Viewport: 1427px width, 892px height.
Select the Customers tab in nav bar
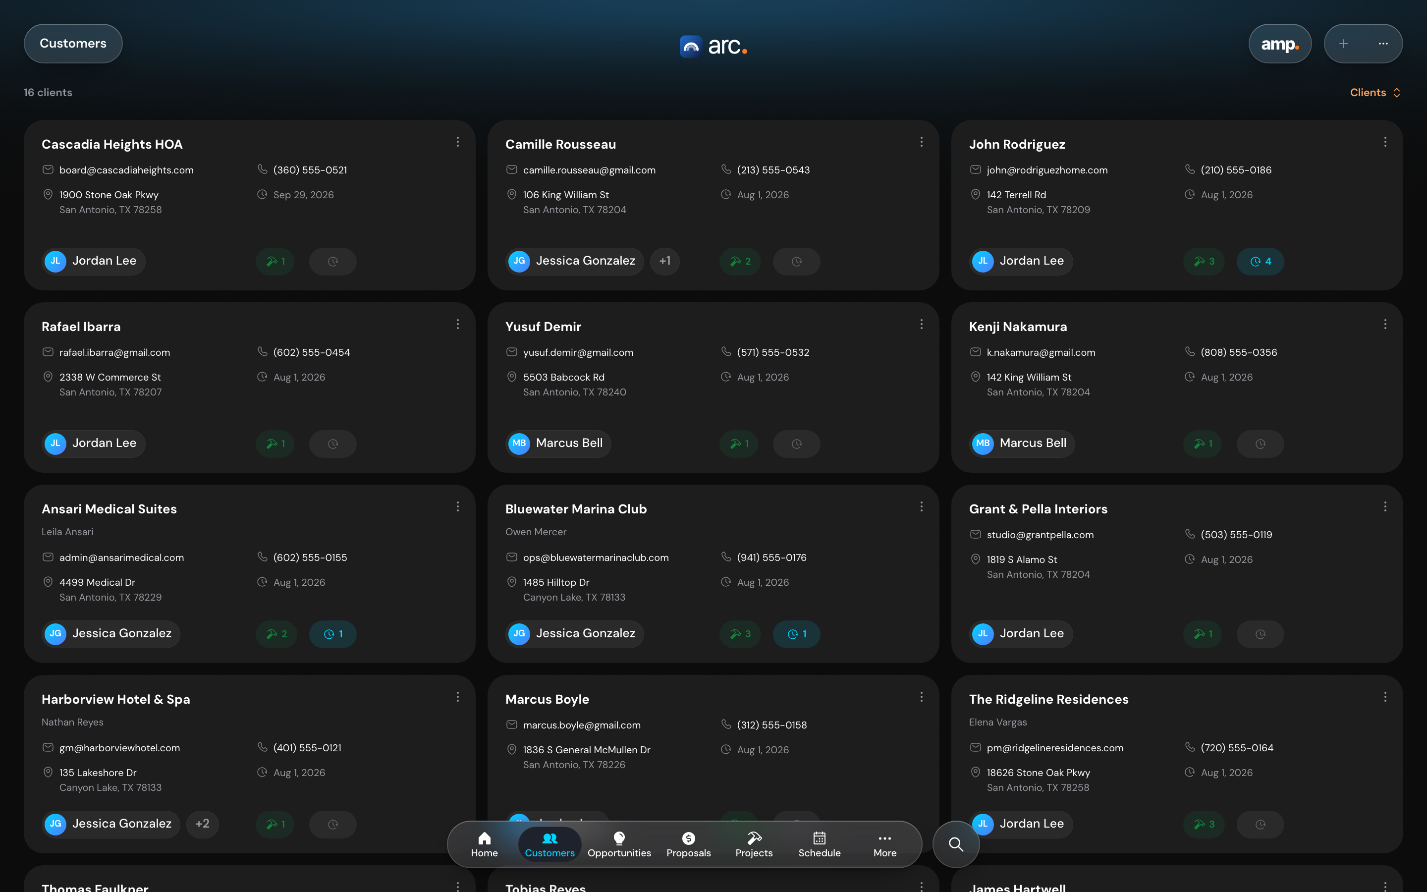click(x=549, y=844)
